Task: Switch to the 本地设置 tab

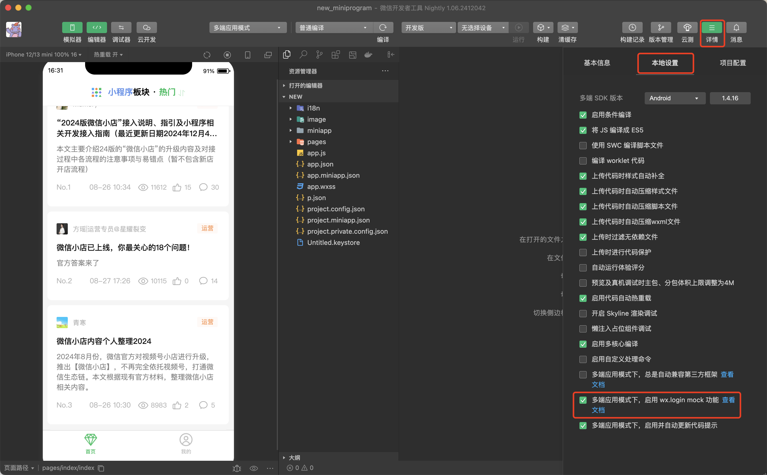Action: click(665, 63)
